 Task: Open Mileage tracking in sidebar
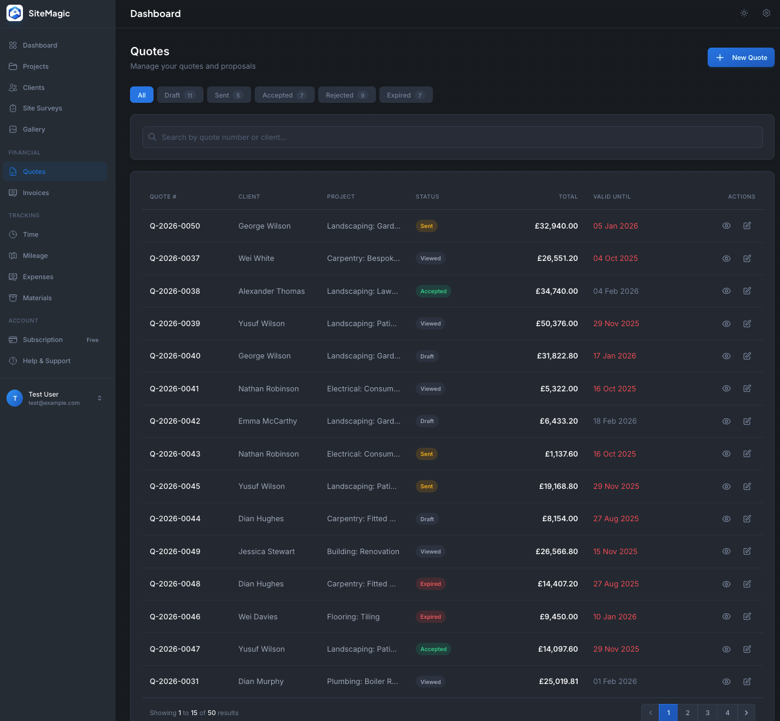click(35, 256)
